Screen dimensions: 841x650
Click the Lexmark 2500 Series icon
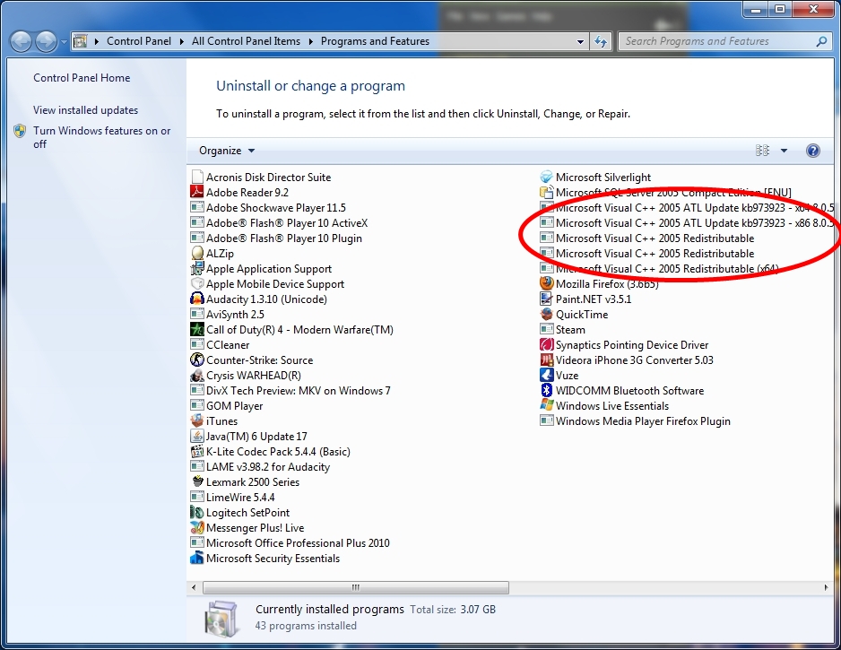coord(197,481)
